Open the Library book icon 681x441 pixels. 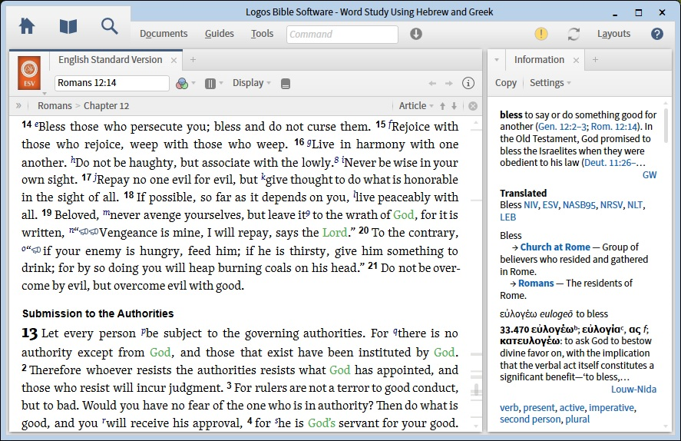pyautogui.click(x=68, y=26)
